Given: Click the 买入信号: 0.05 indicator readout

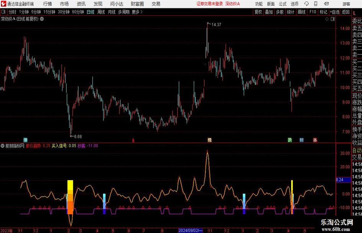Looking at the screenshot, I should tap(64, 146).
